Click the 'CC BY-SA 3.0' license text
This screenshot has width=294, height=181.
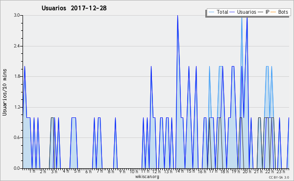[x=279, y=177]
